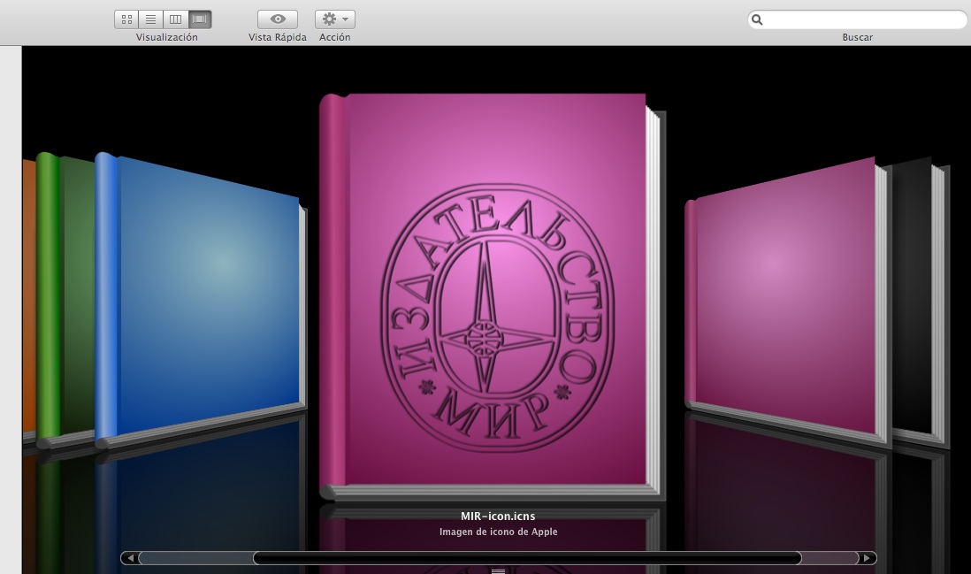The width and height of the screenshot is (971, 574).
Task: Select the black book cover on right
Action: 921,301
